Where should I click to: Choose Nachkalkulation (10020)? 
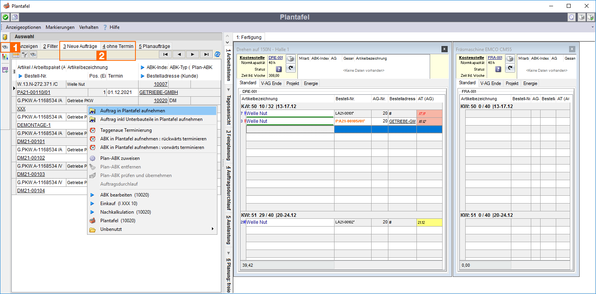pos(152,212)
